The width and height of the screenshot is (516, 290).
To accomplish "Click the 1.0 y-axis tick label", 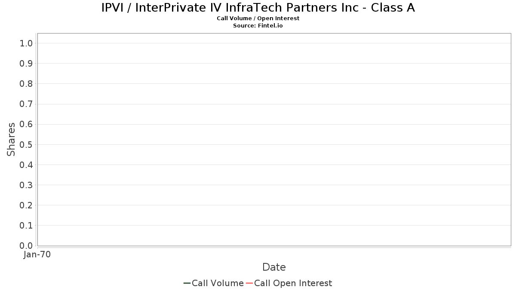I will point(26,43).
